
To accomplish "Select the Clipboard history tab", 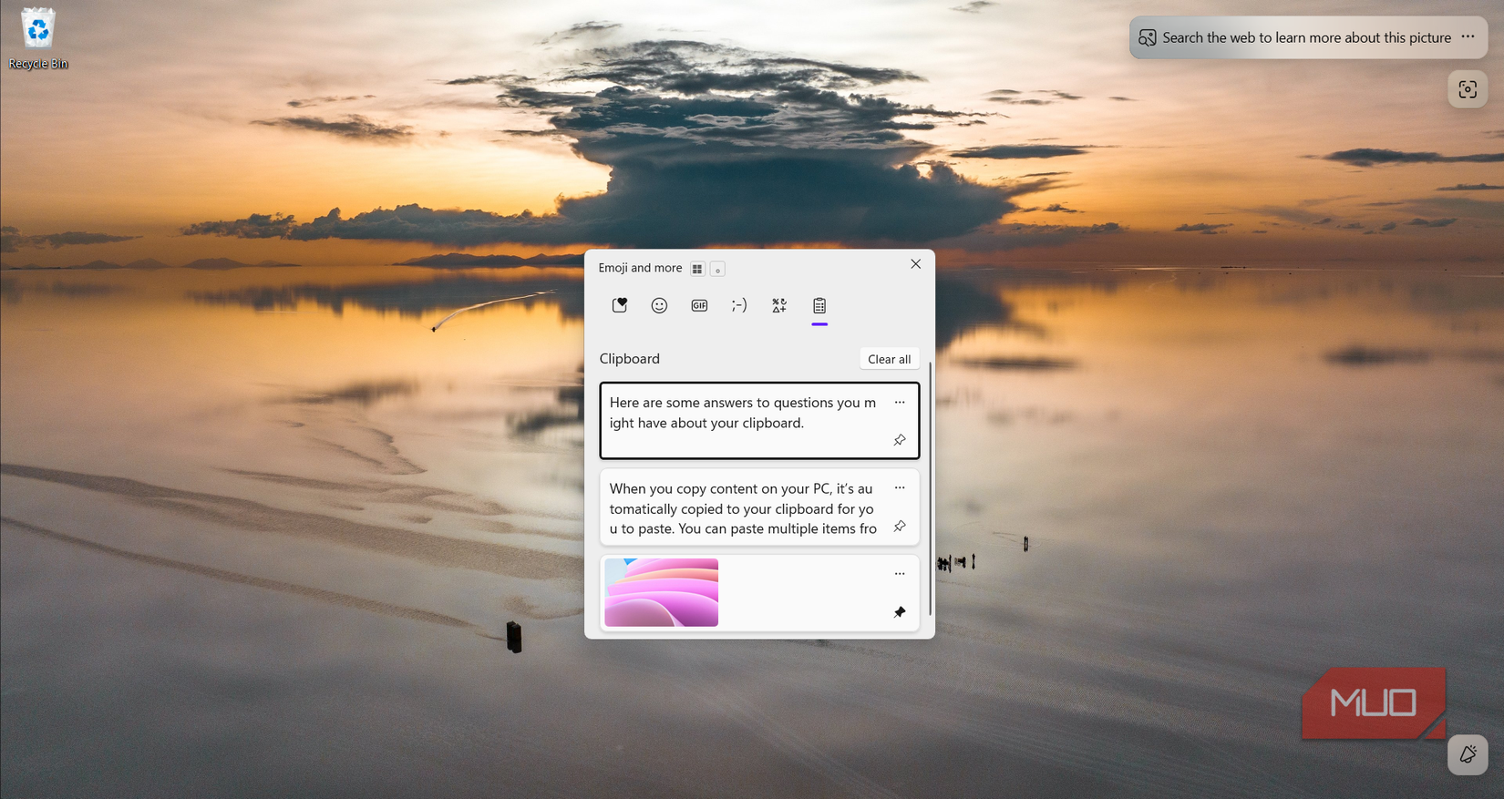I will tap(819, 305).
